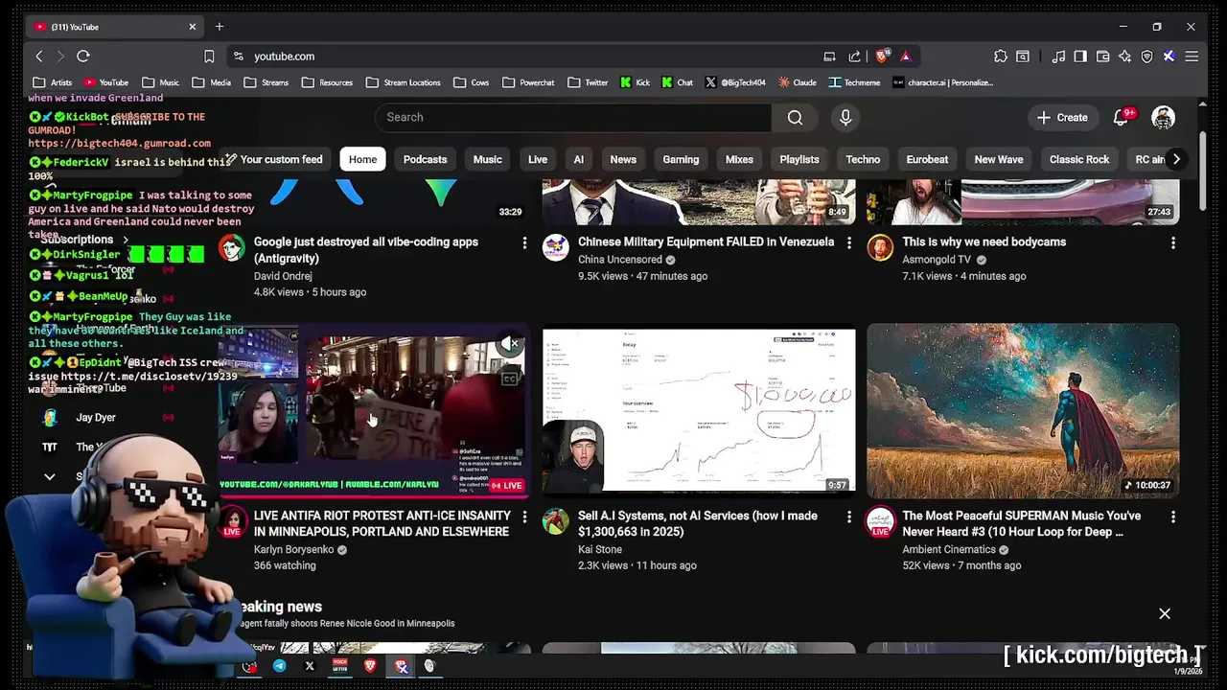Open the Voice Meter taskbar icon
The width and height of the screenshot is (1227, 690).
tap(339, 665)
